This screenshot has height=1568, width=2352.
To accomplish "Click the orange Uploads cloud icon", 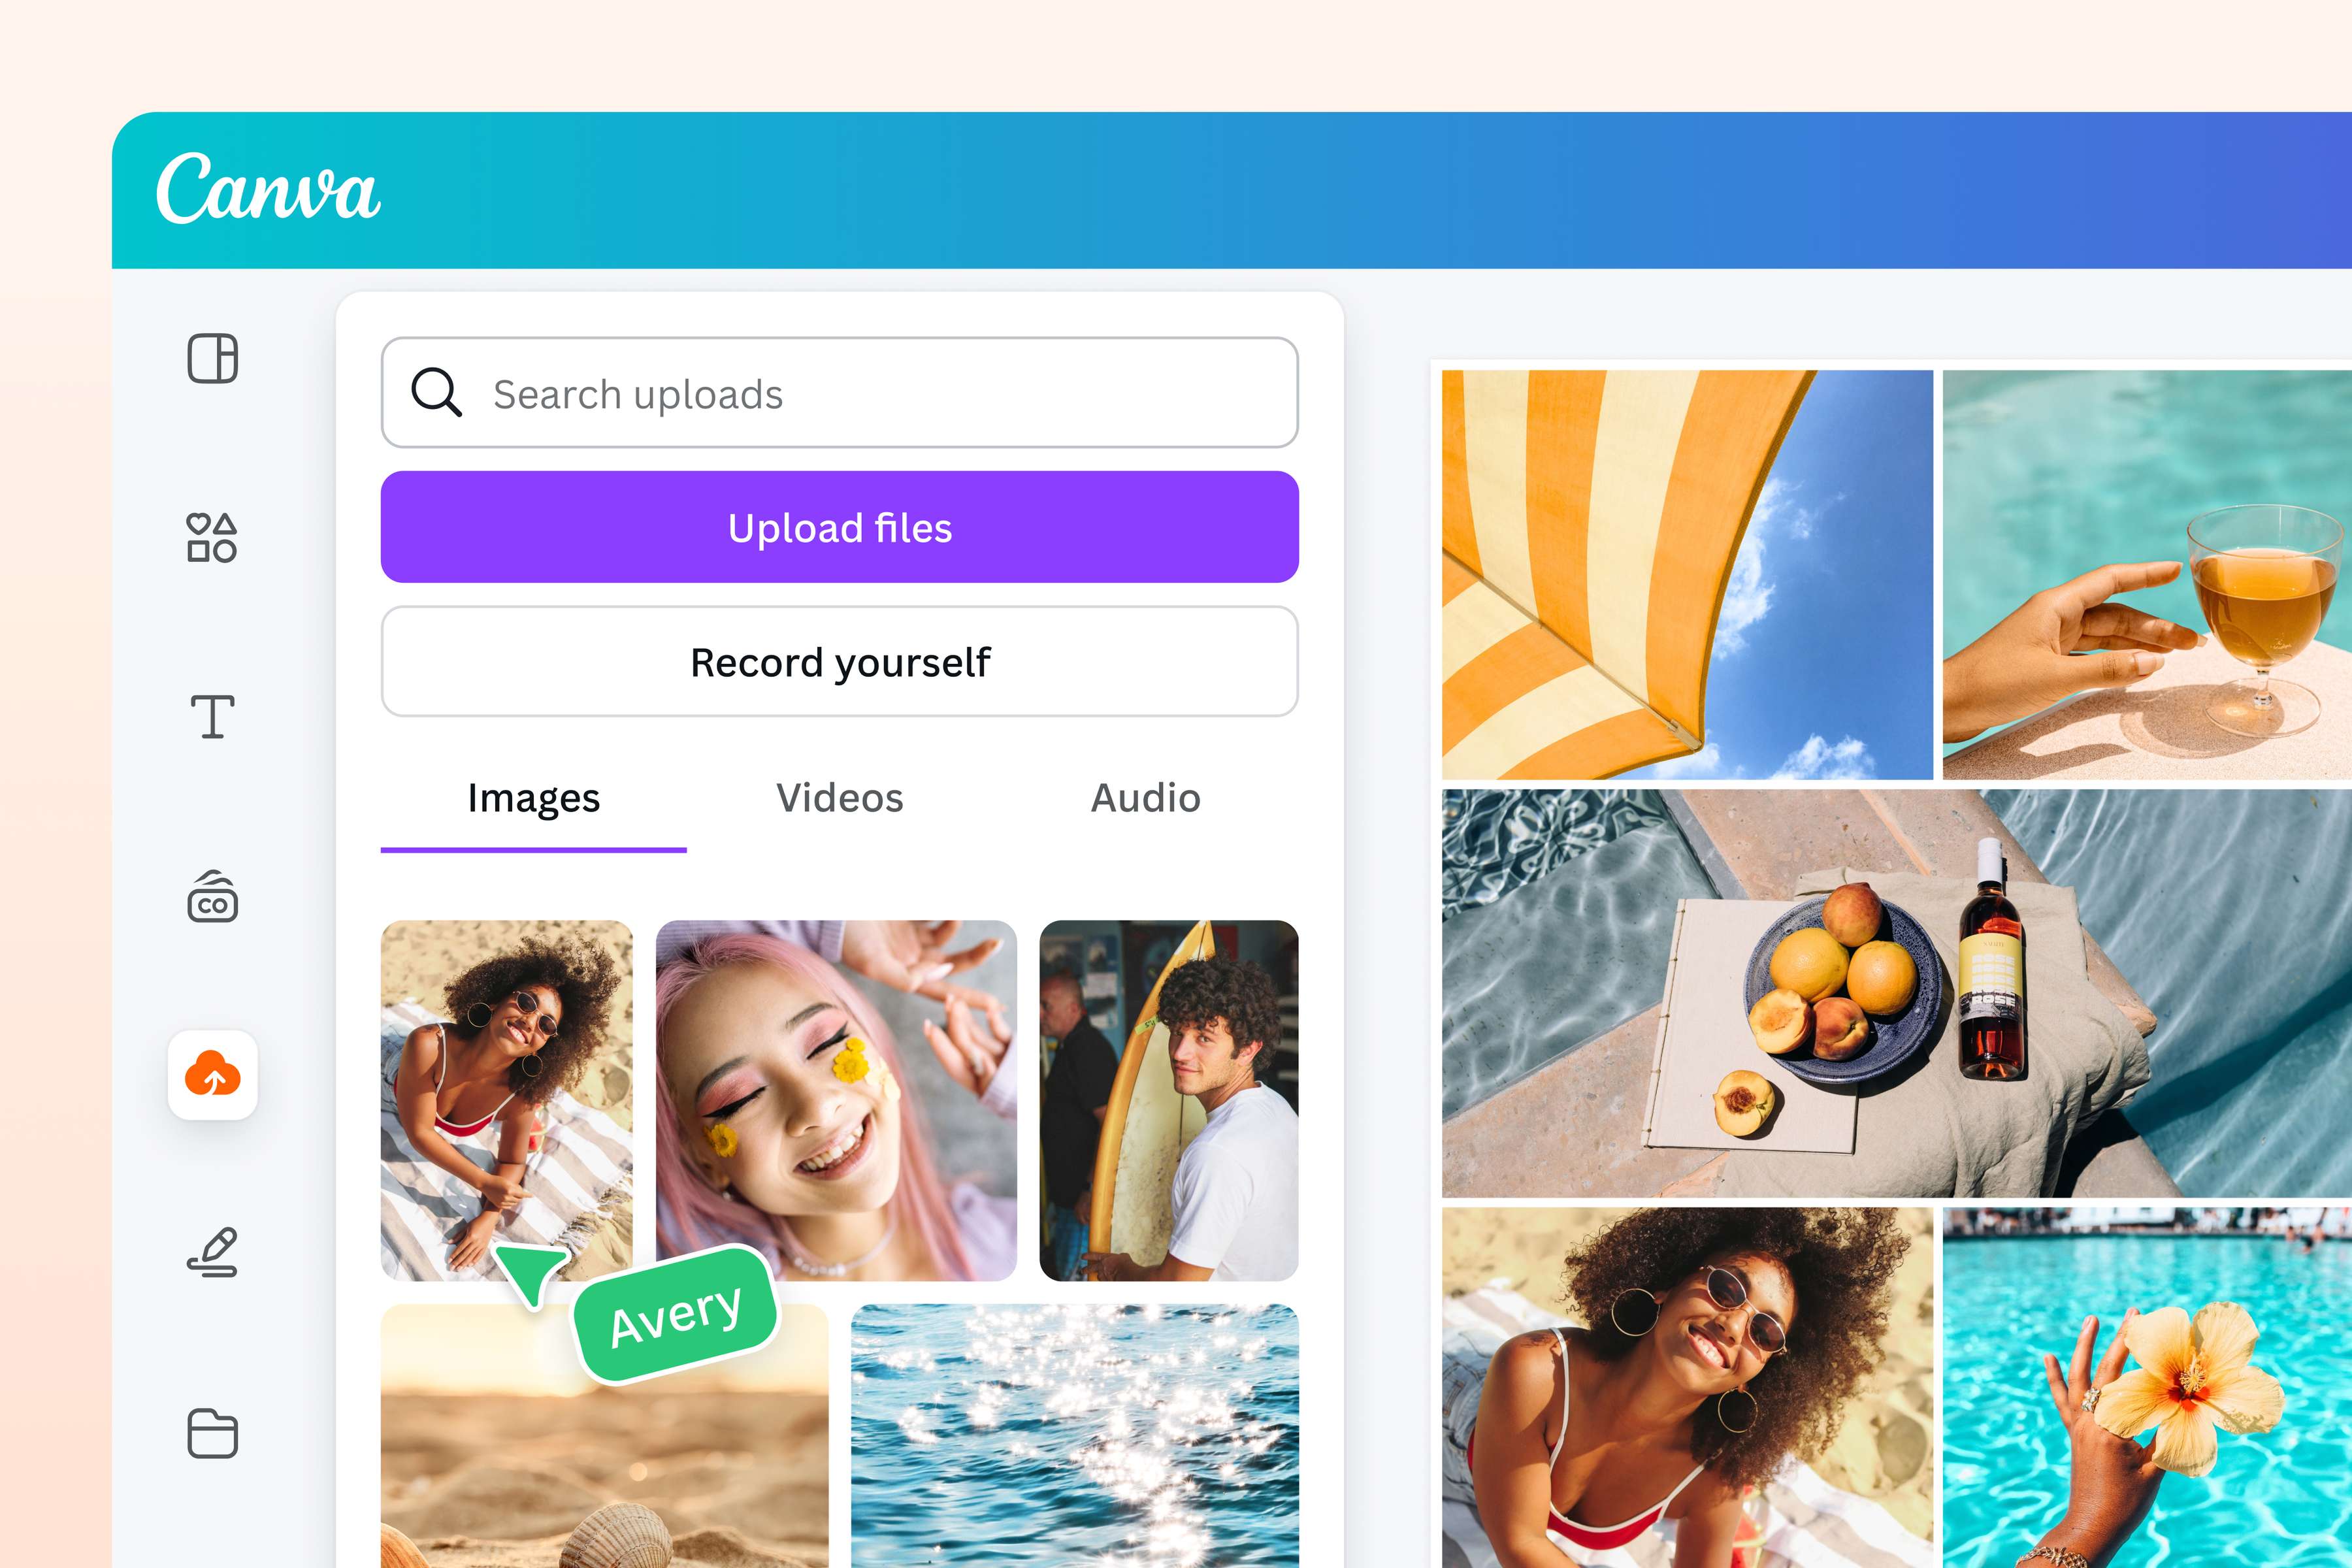I will pyautogui.click(x=212, y=1074).
